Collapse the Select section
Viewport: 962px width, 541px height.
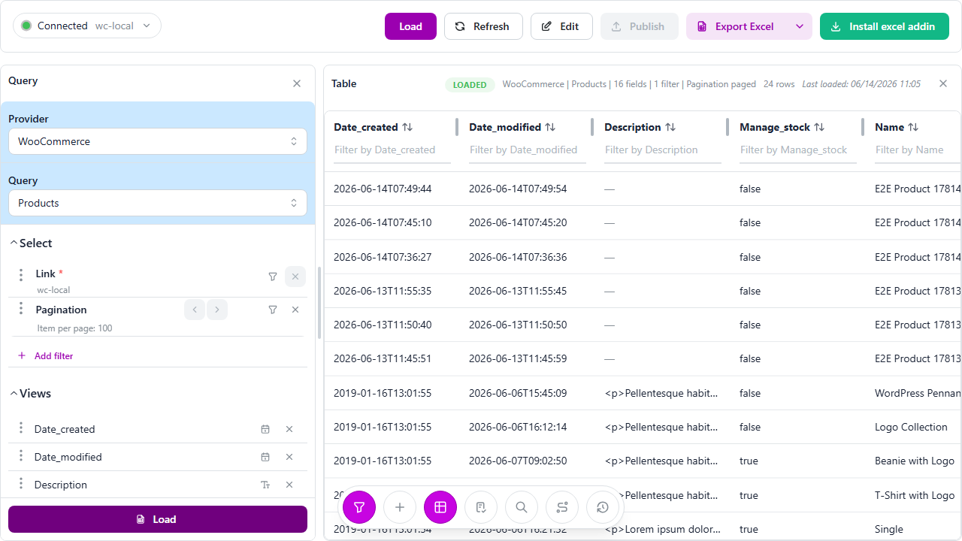point(31,243)
